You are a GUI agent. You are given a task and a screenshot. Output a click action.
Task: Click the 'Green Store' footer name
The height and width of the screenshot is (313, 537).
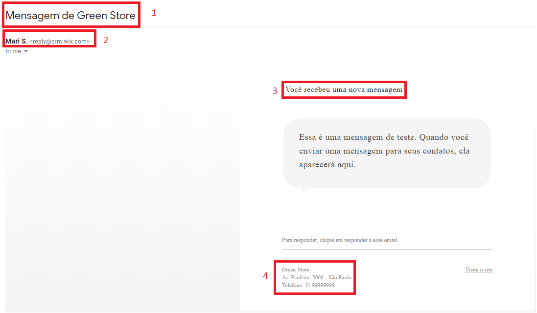(x=296, y=269)
